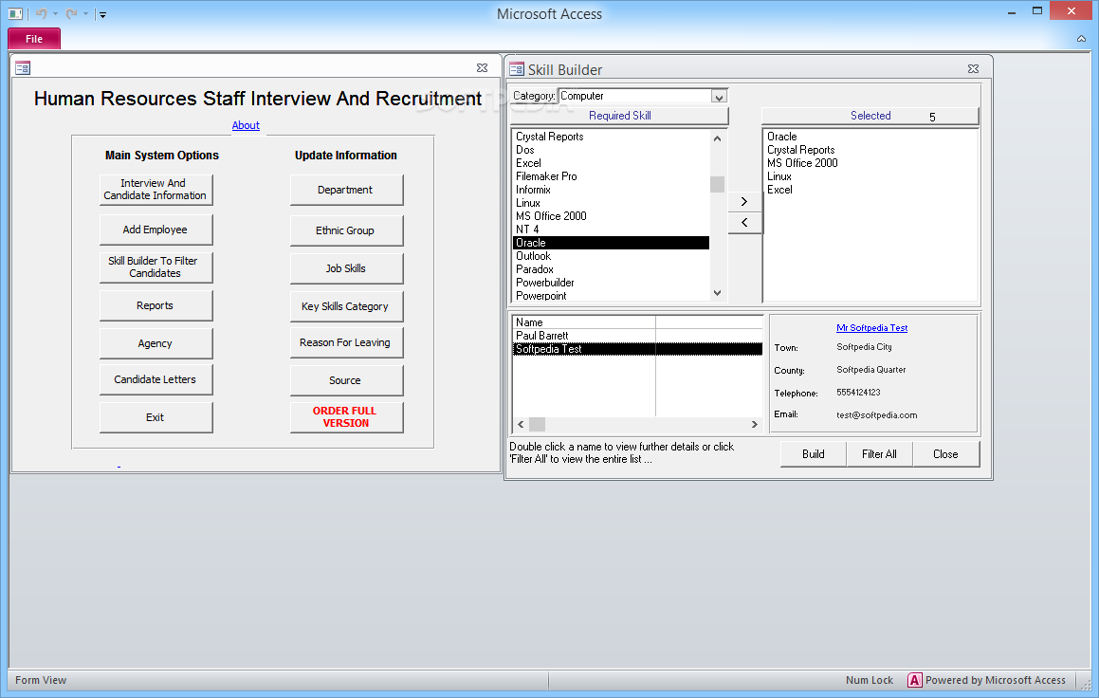The image size is (1099, 698).
Task: Select Informix skill
Action: point(611,190)
